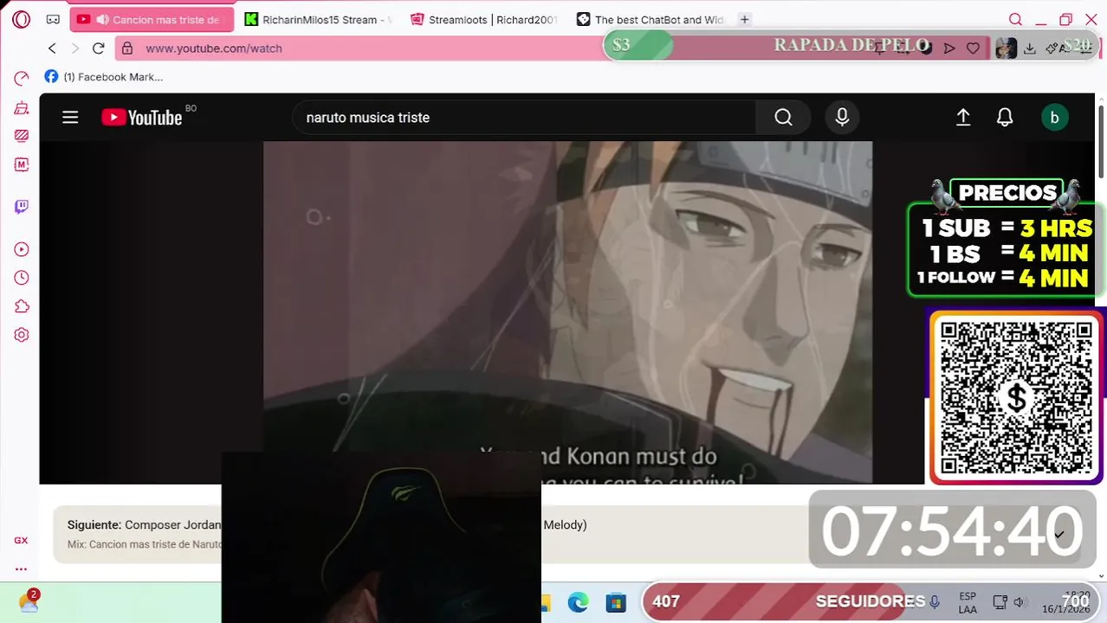The width and height of the screenshot is (1107, 623).
Task: Open the volume speaker tray icon
Action: pos(1020,602)
